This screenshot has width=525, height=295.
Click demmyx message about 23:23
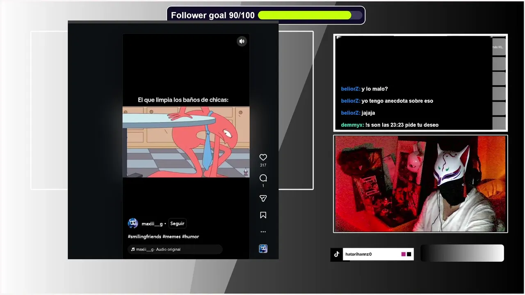(x=402, y=125)
